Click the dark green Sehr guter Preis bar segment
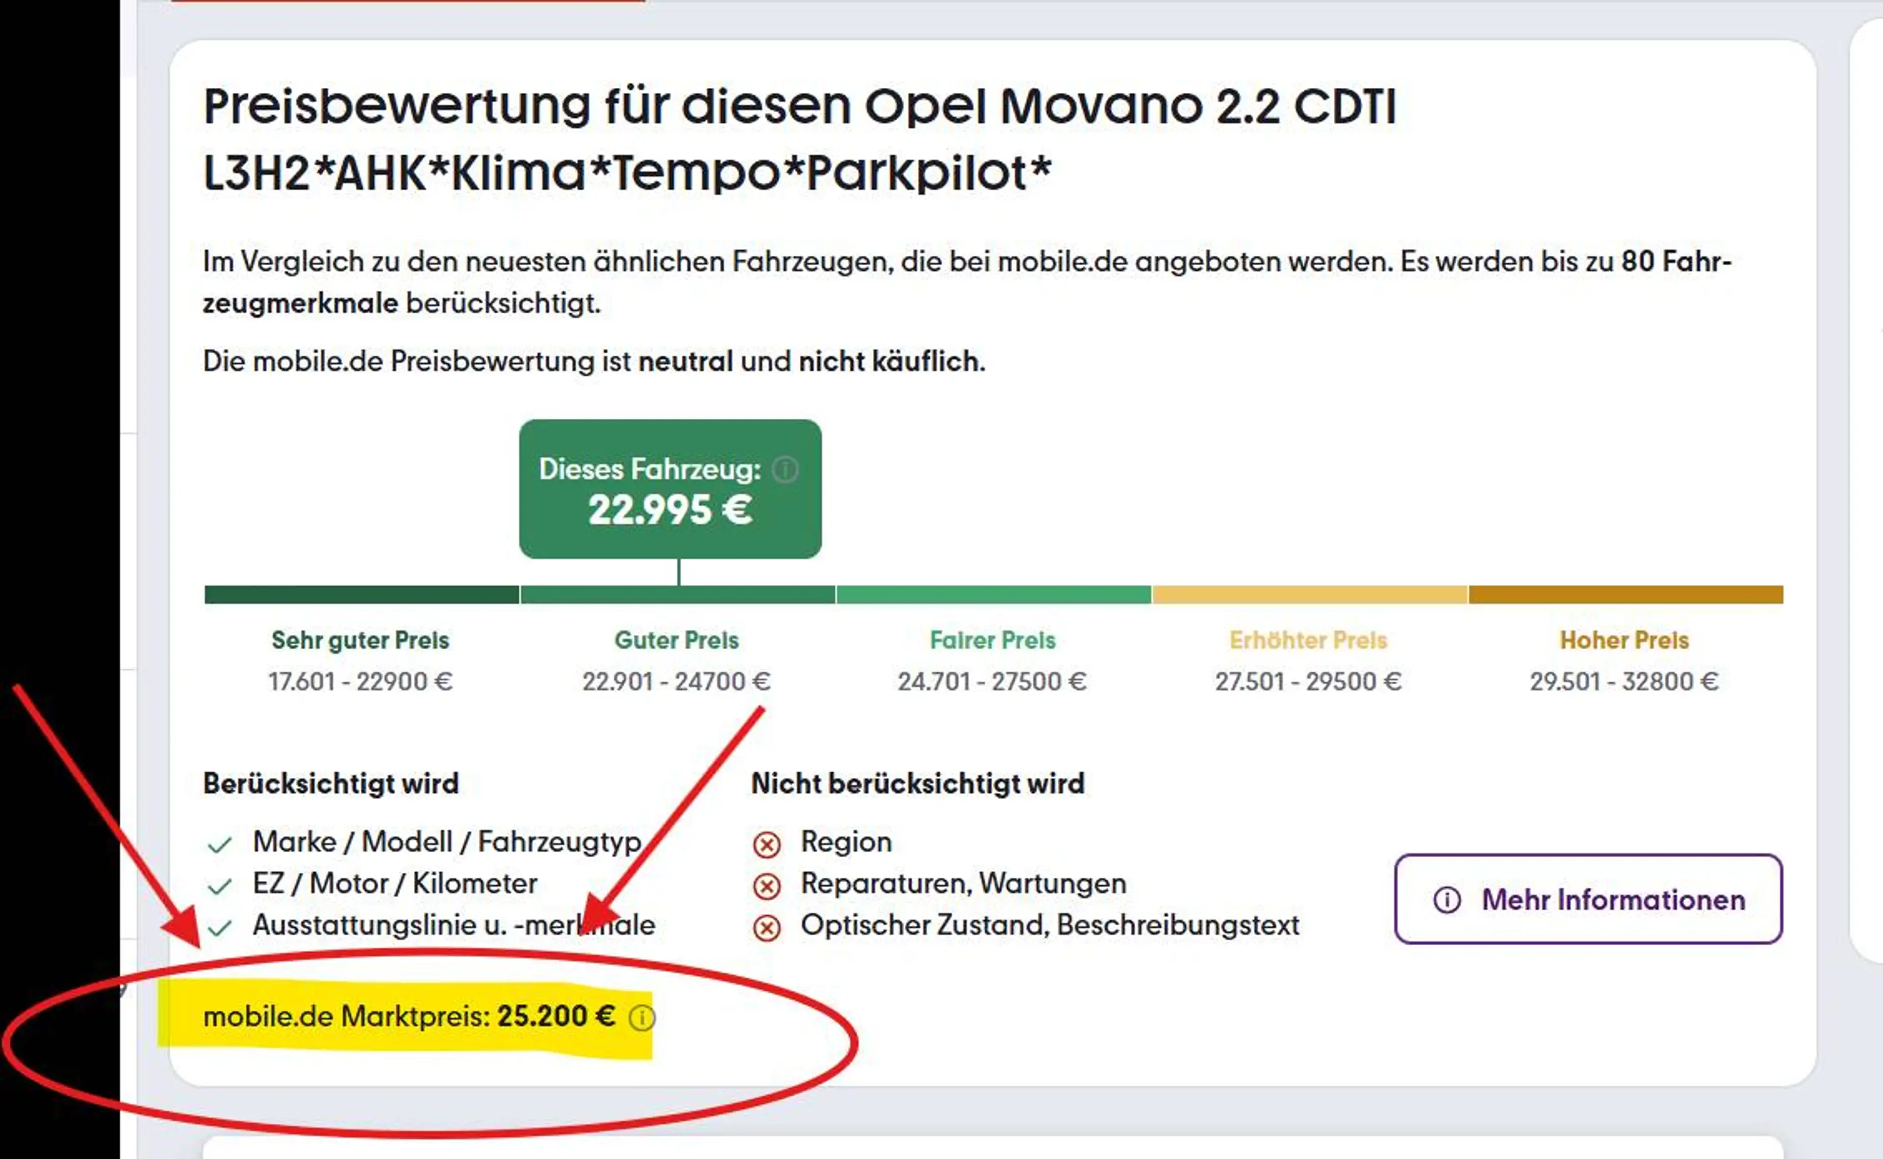1883x1159 pixels. [362, 595]
